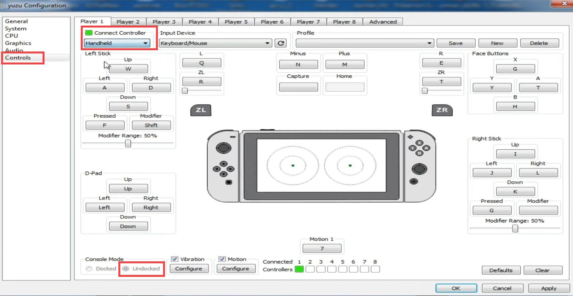
Task: Restore Defaults for controls
Action: [x=501, y=270]
